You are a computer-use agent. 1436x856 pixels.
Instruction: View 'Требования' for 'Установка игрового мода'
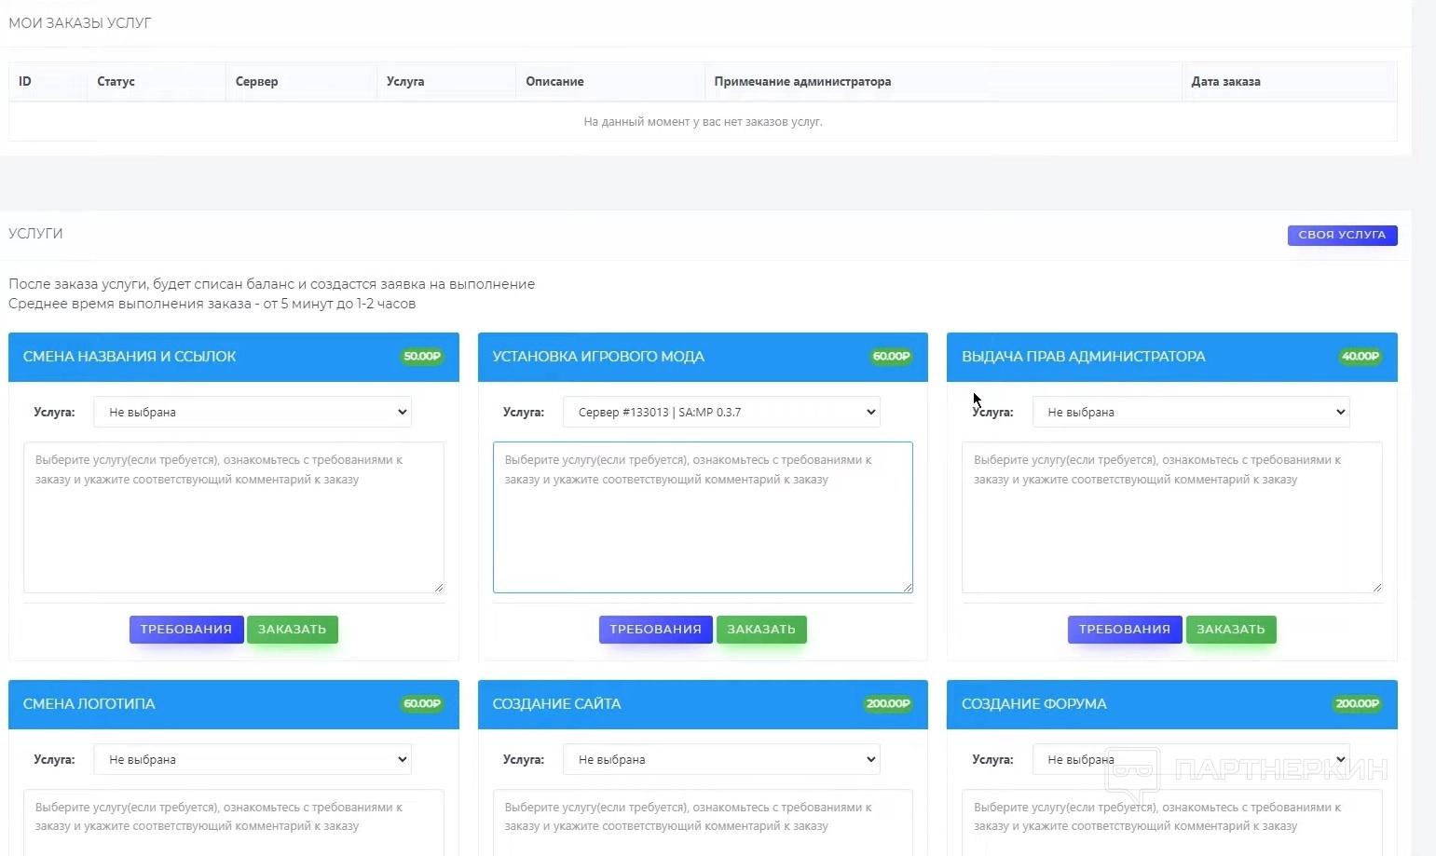pyautogui.click(x=655, y=630)
